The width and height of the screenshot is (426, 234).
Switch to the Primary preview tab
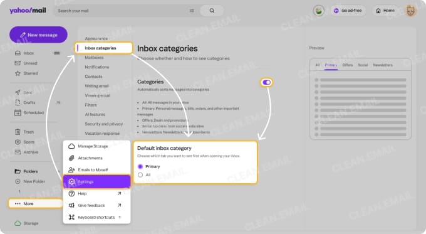331,65
